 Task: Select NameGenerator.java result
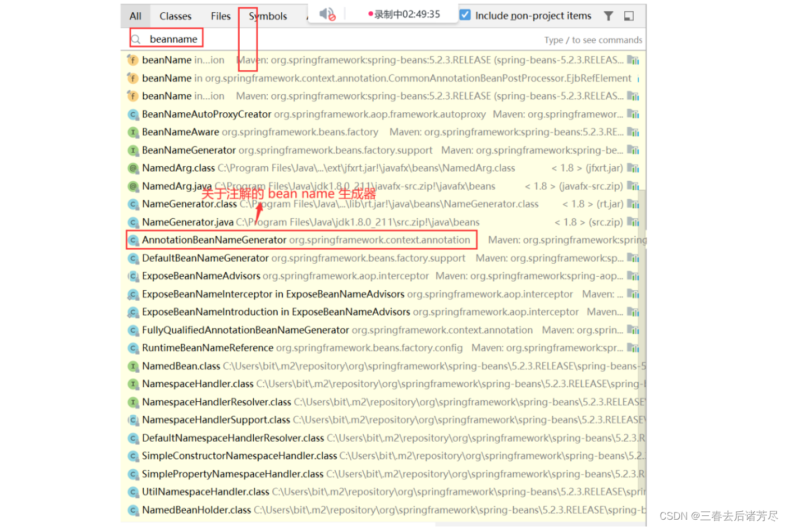384,222
